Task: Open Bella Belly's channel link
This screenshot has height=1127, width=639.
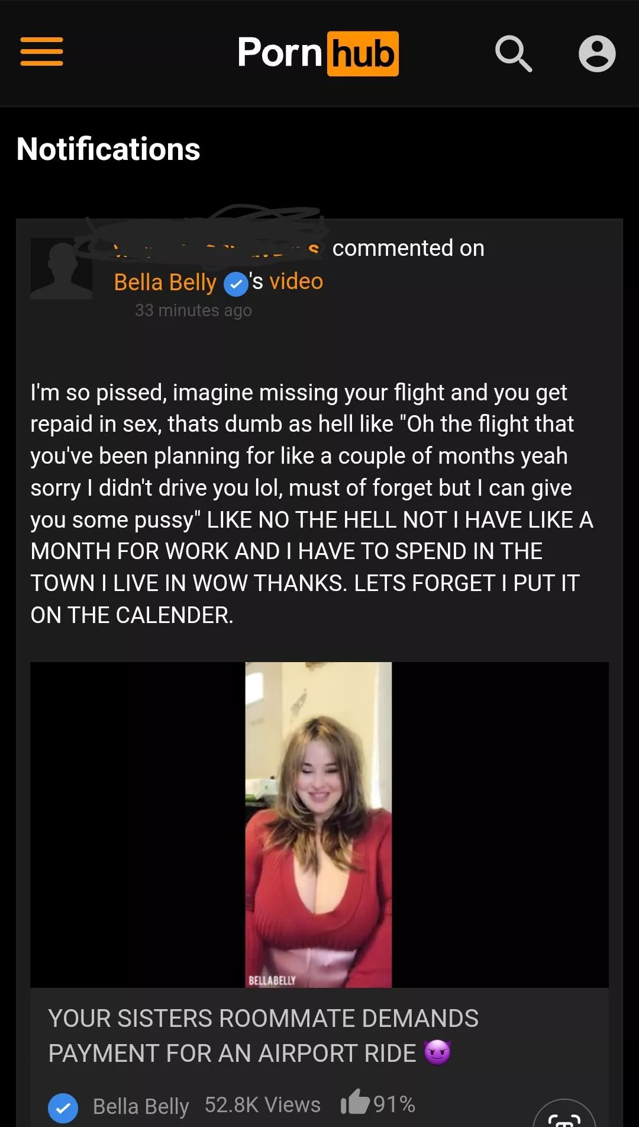Action: pyautogui.click(x=164, y=282)
